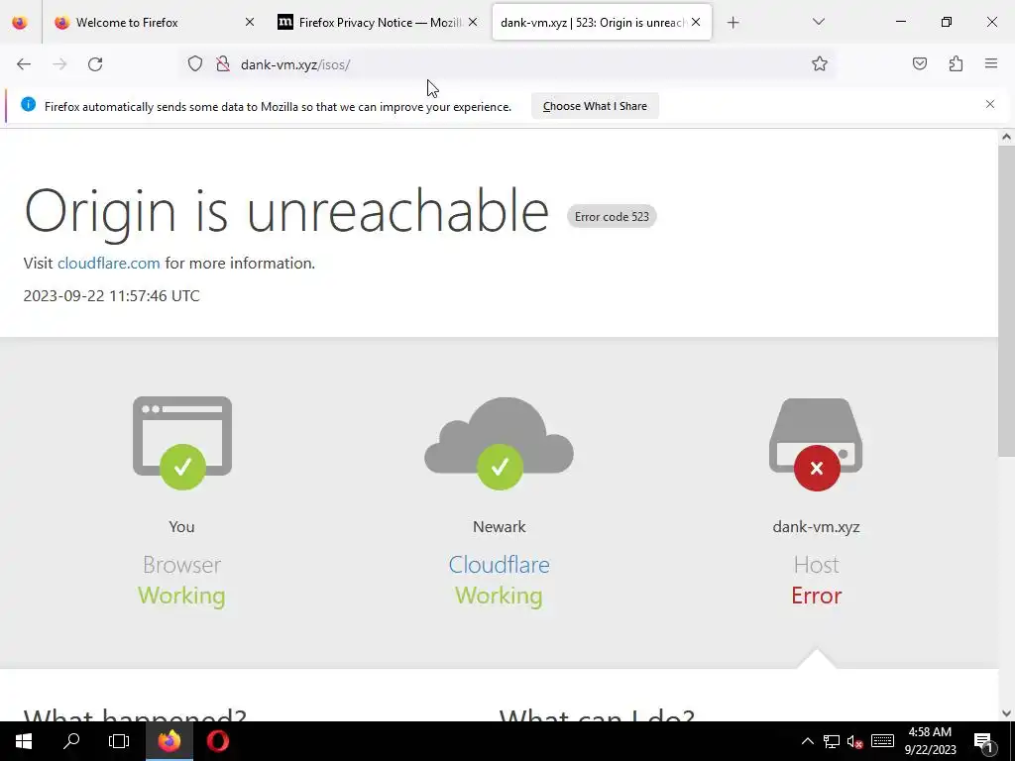The width and height of the screenshot is (1015, 761).
Task: Open the clock showing 4:58 AM
Action: pos(930,741)
